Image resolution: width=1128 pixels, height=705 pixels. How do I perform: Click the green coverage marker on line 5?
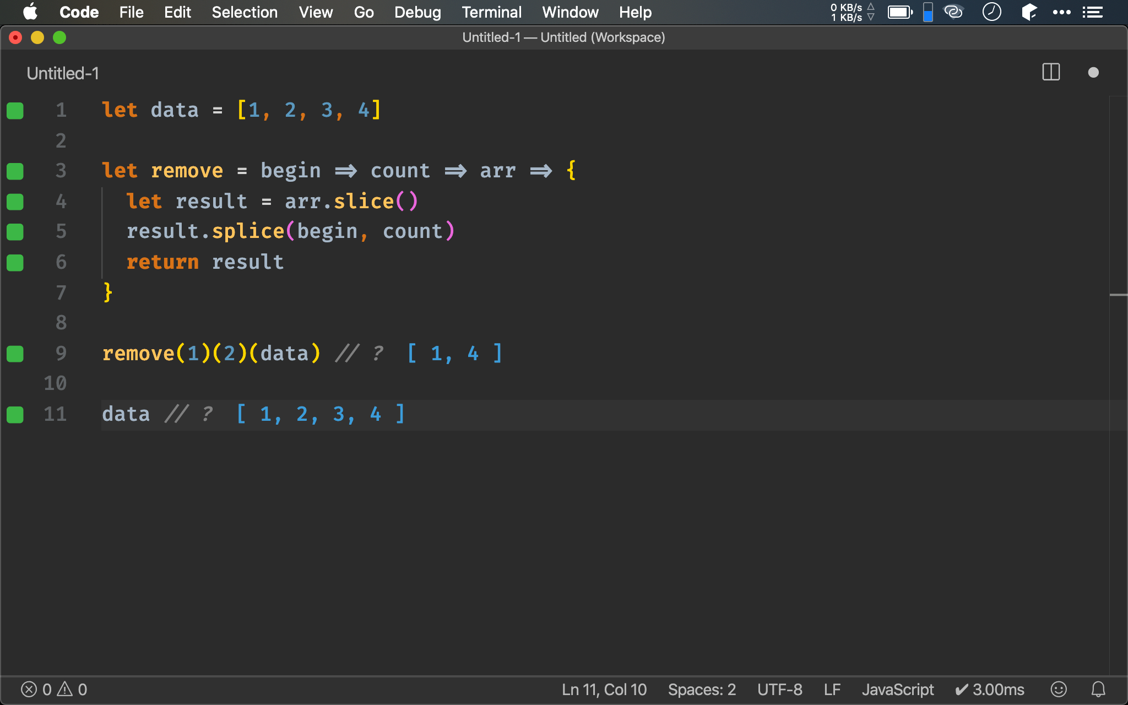15,232
